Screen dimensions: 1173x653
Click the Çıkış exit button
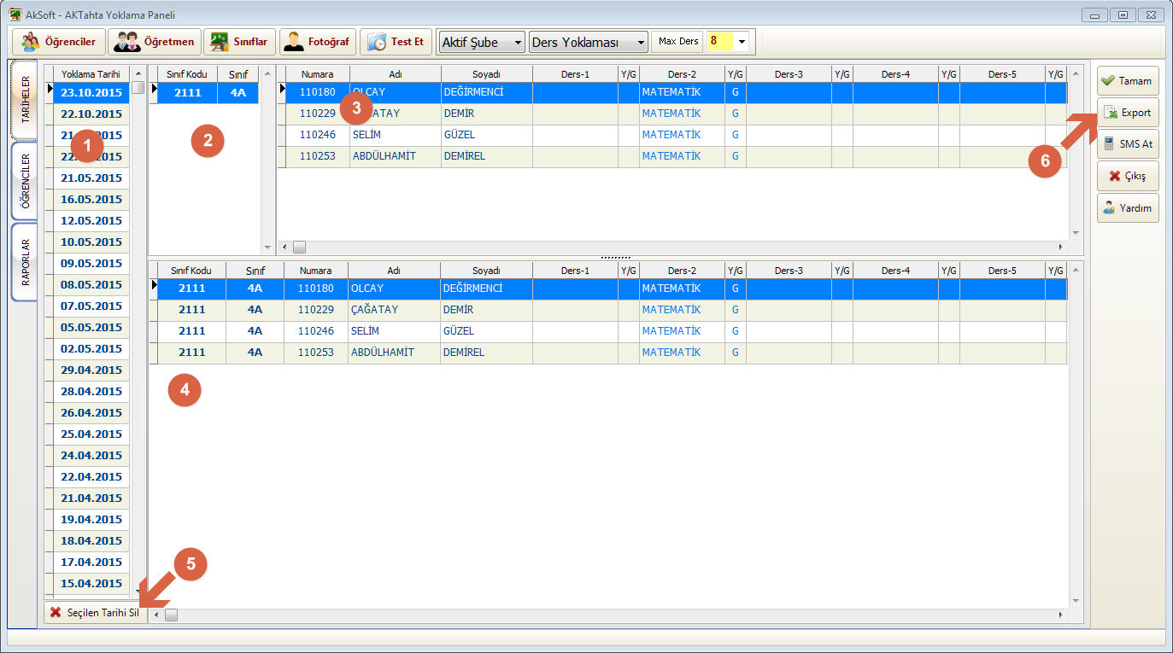(x=1128, y=176)
